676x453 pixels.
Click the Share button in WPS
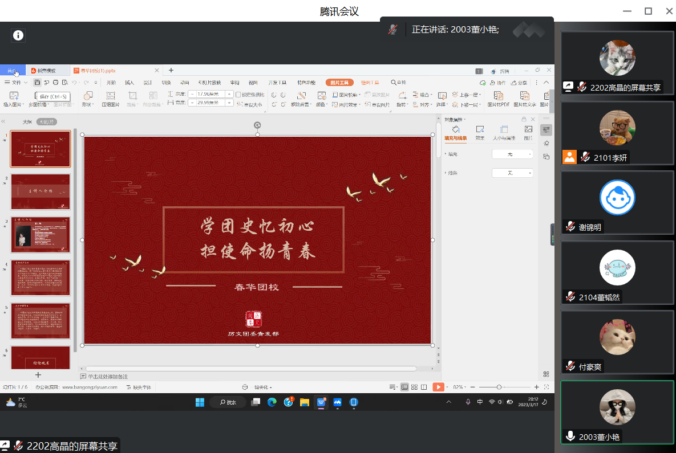click(x=519, y=83)
